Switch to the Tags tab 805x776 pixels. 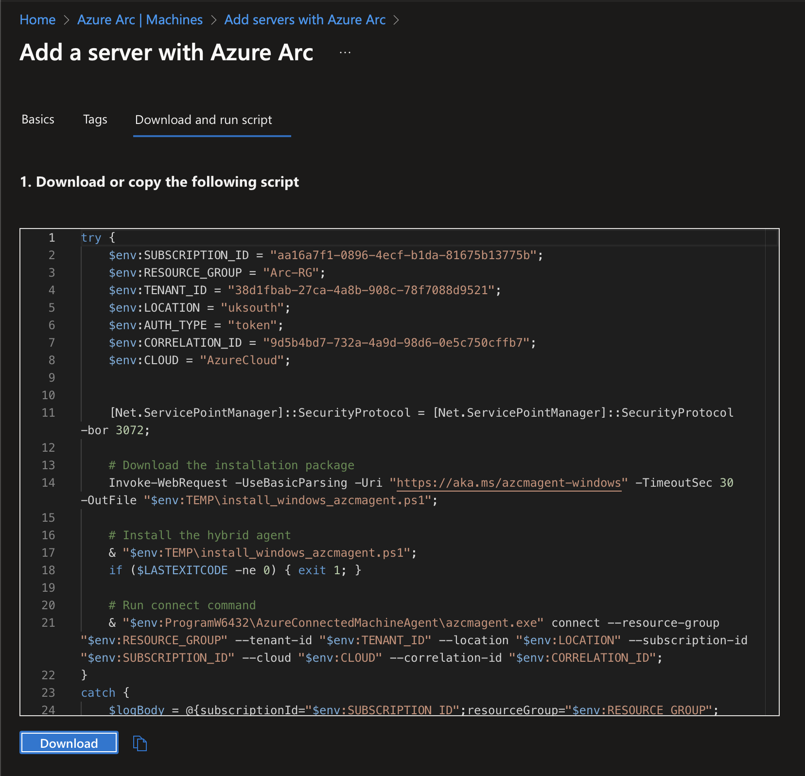click(x=95, y=120)
